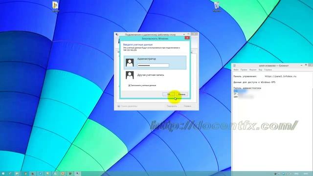Maximize the Notepad window
The height and width of the screenshot is (176, 313).
pyautogui.click(x=306, y=65)
